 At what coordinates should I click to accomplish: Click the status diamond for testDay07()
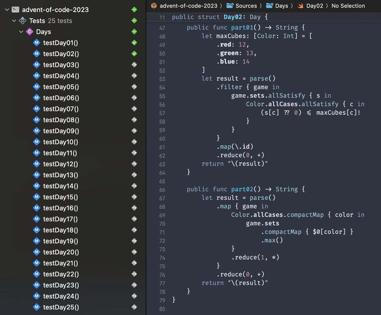click(x=134, y=109)
